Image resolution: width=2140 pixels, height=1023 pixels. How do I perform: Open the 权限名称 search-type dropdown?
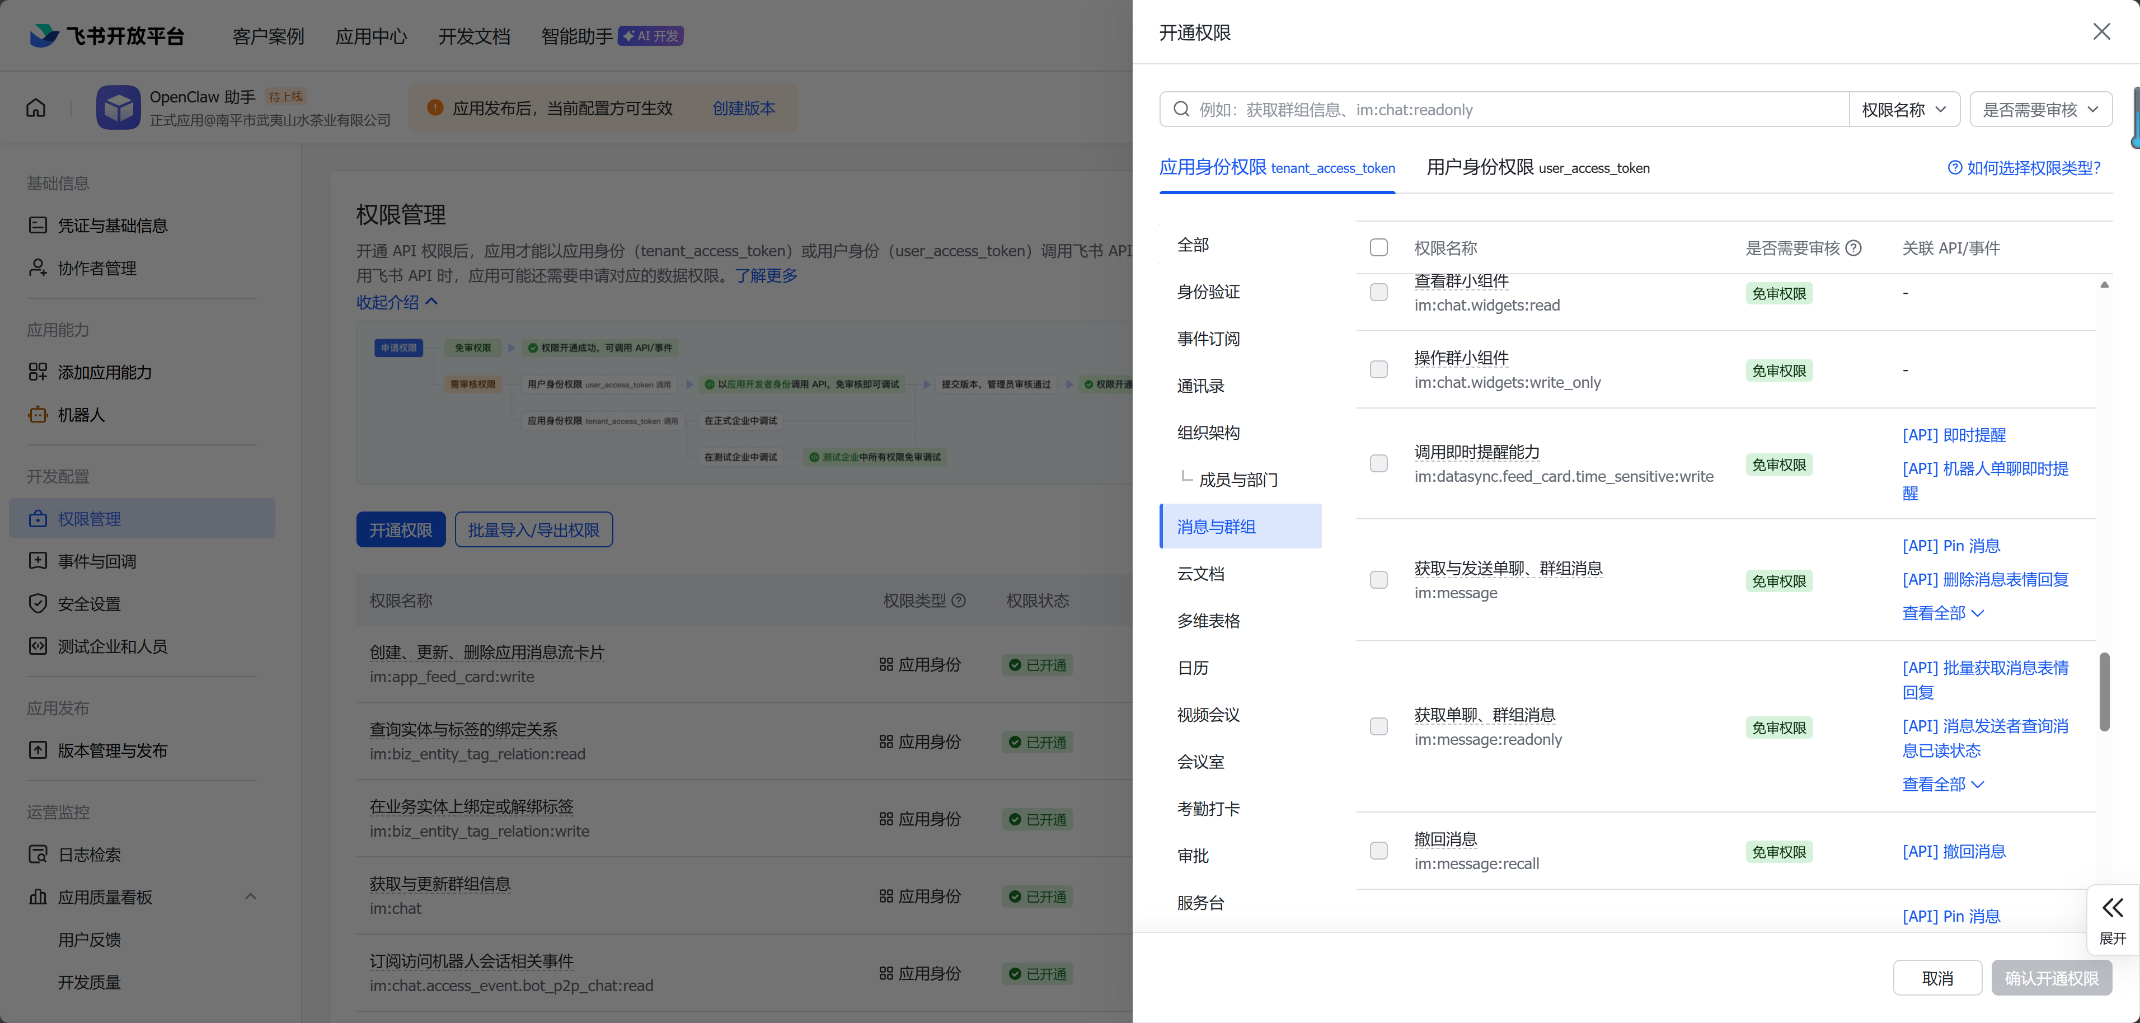click(x=1903, y=110)
